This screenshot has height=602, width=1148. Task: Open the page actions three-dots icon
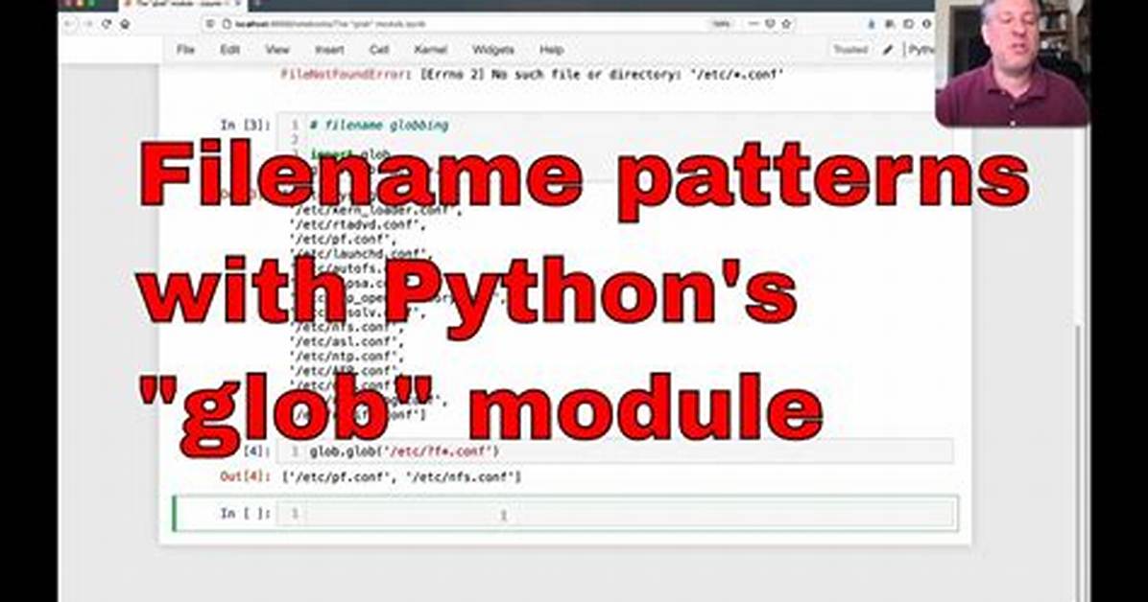click(754, 23)
